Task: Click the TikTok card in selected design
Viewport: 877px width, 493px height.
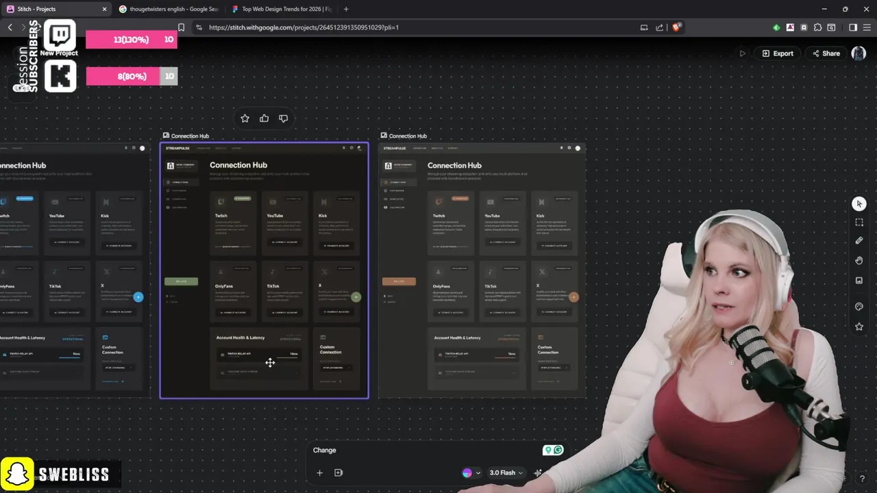Action: [284, 291]
